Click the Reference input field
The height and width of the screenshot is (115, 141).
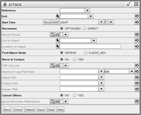(72, 10)
